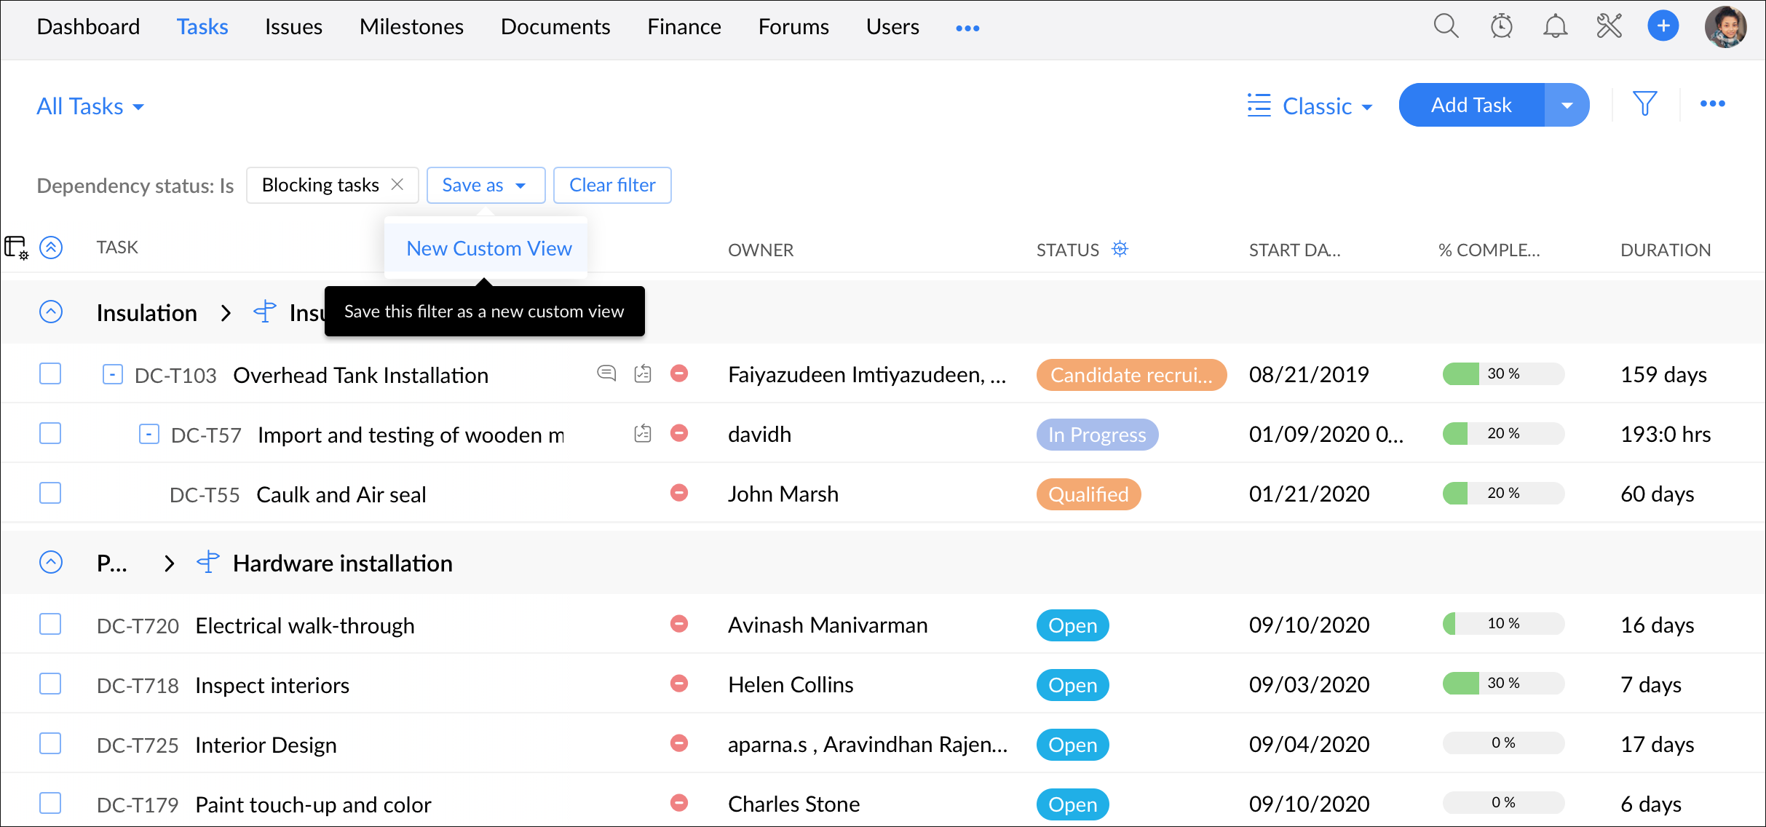Open the search magnifier icon
This screenshot has height=827, width=1766.
pos(1446,27)
